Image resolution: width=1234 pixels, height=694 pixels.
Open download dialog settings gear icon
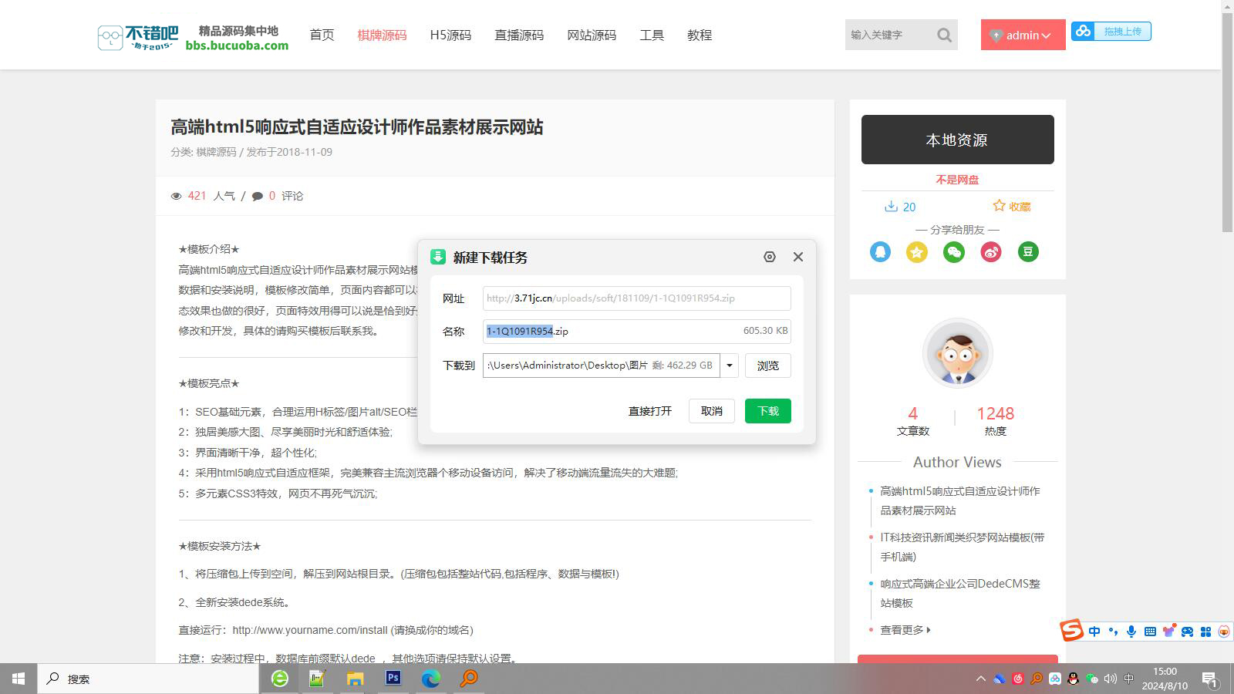point(769,257)
